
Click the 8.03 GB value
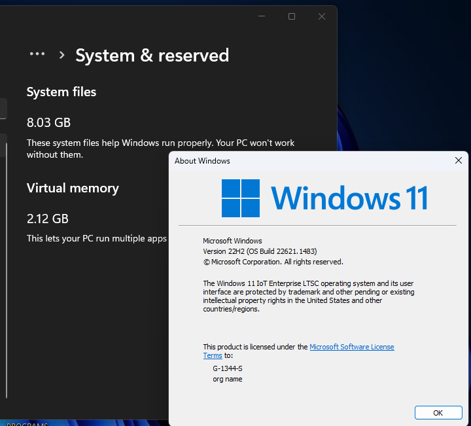(48, 122)
